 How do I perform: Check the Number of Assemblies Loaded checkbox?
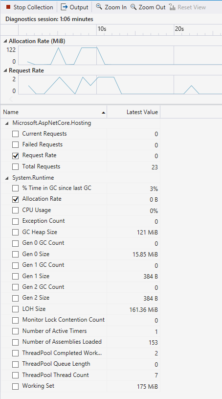[16, 342]
